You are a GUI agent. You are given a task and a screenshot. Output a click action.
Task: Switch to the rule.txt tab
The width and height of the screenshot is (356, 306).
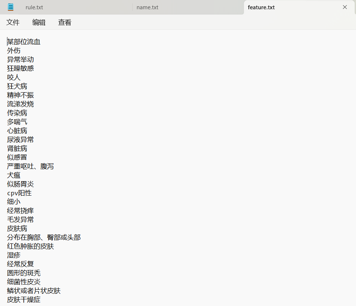click(34, 7)
